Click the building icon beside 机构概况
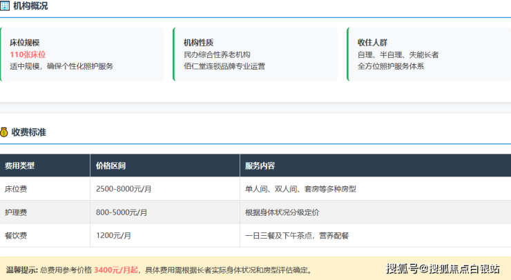Screen dimensions: 511x280 tap(4, 6)
